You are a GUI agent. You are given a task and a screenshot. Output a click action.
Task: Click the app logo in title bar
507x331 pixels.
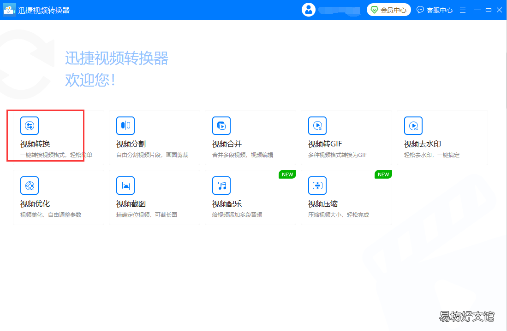click(9, 10)
